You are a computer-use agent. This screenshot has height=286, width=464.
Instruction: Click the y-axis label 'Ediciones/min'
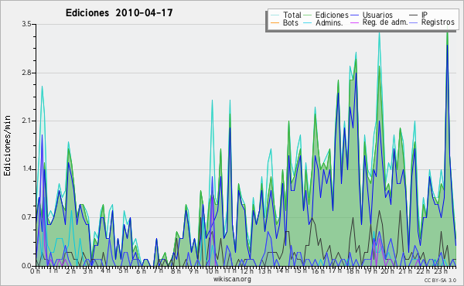7,145
